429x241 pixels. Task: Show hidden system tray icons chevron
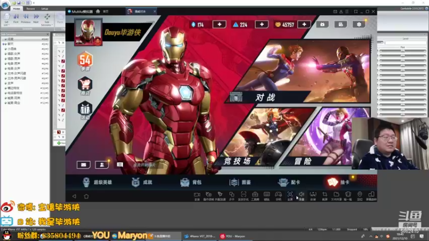[x=371, y=236]
